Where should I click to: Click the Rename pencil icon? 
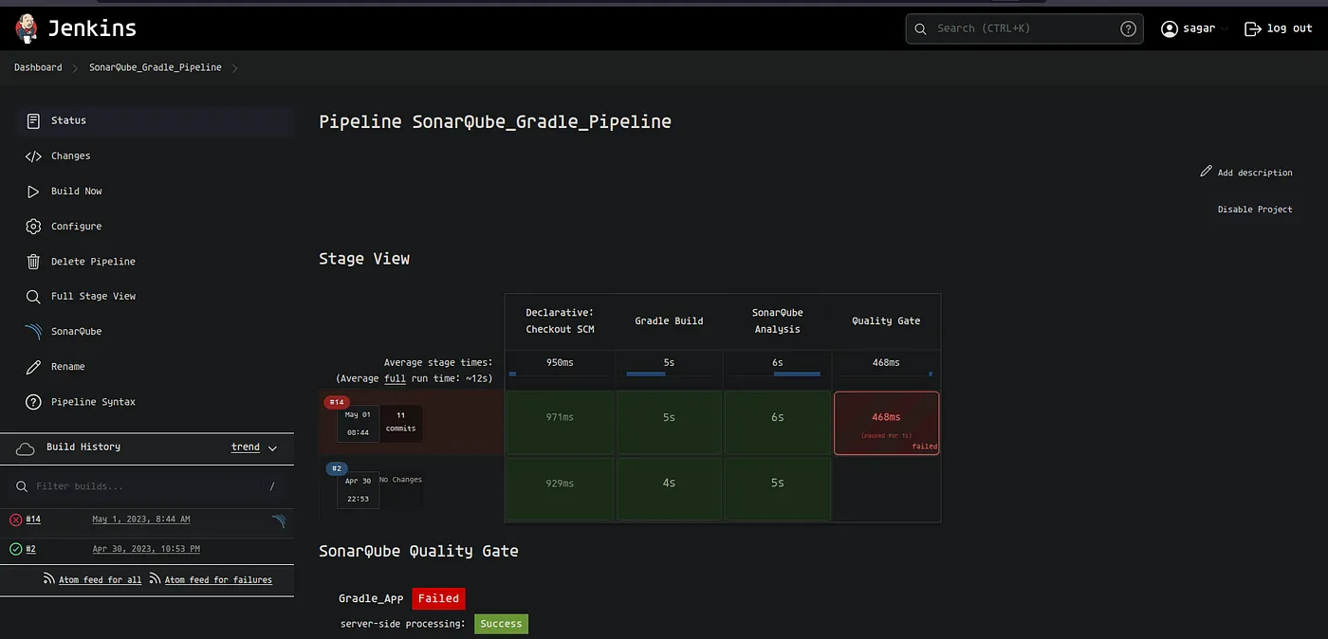tap(33, 366)
